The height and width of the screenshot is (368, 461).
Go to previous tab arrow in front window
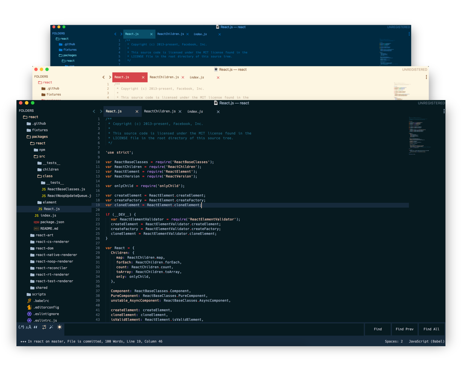(94, 111)
